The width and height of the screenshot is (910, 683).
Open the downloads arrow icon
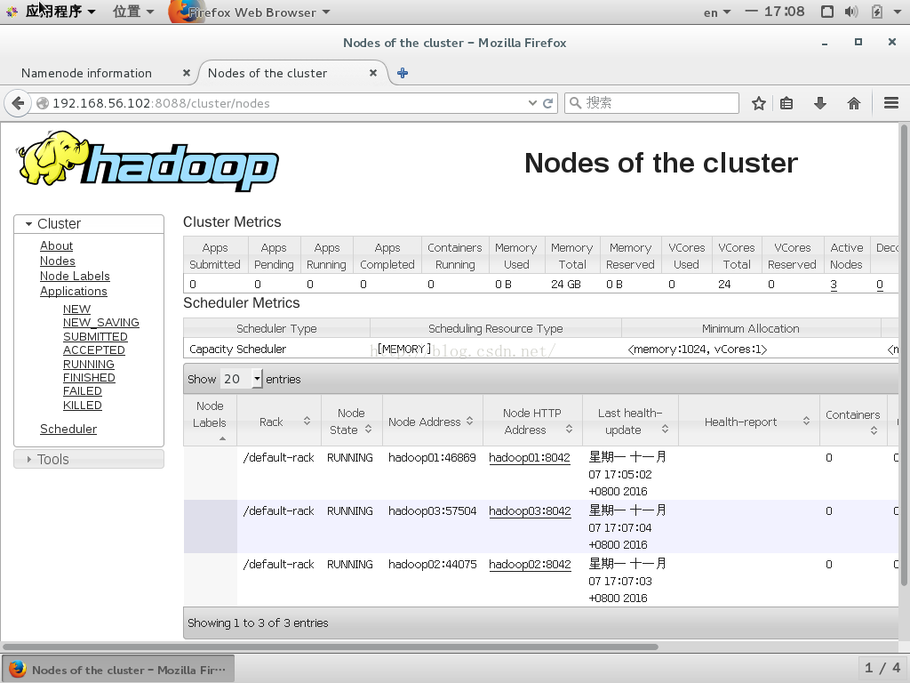[x=820, y=103]
